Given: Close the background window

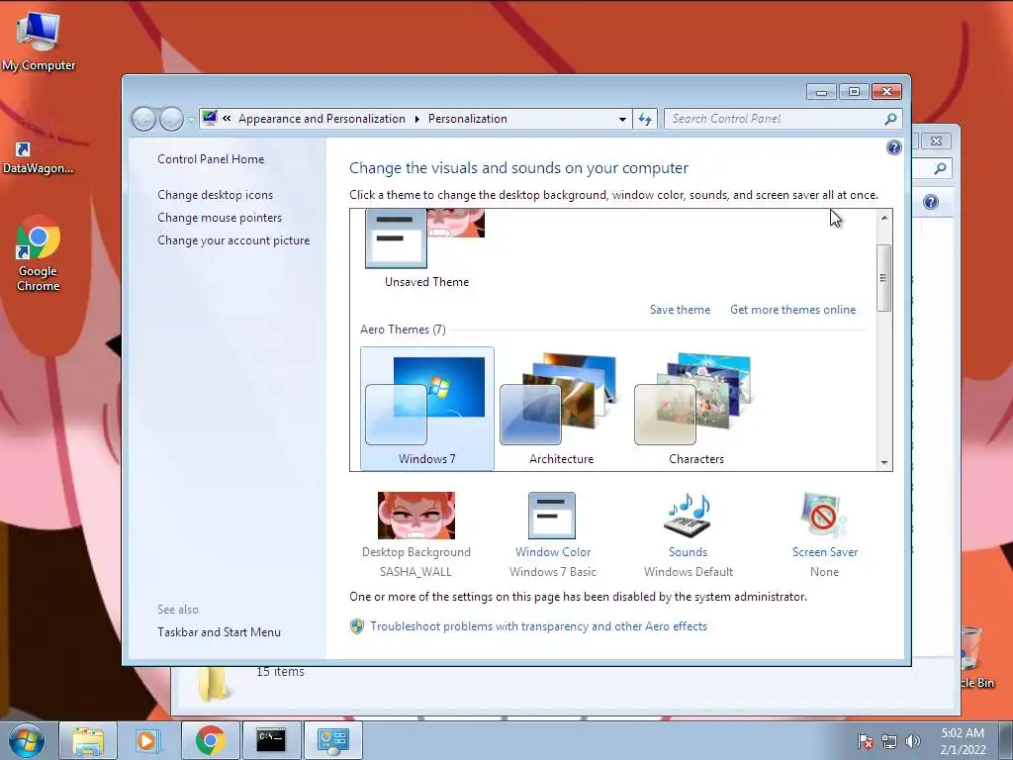Looking at the screenshot, I should [936, 141].
